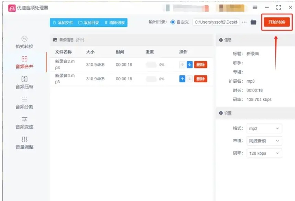Screen dimensions: 295x201
Task: Delete 新录音2.mp3 using 删除 button
Action: (201, 64)
